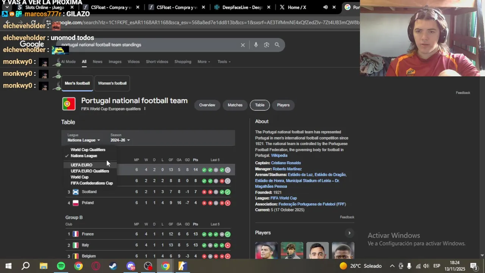Open Google Lens image search
The image size is (485, 273).
[x=266, y=45]
